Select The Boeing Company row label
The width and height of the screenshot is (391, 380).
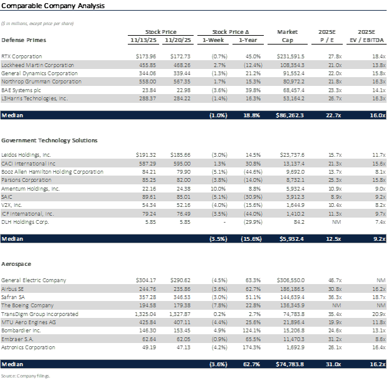pos(28,305)
